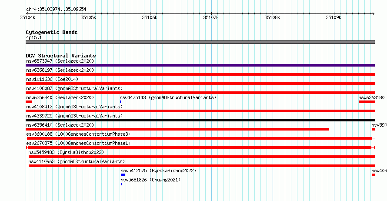The height and width of the screenshot is (201, 387).
Task: Select the tiny blue nsv5681826 marker
Action: pyautogui.click(x=121, y=184)
